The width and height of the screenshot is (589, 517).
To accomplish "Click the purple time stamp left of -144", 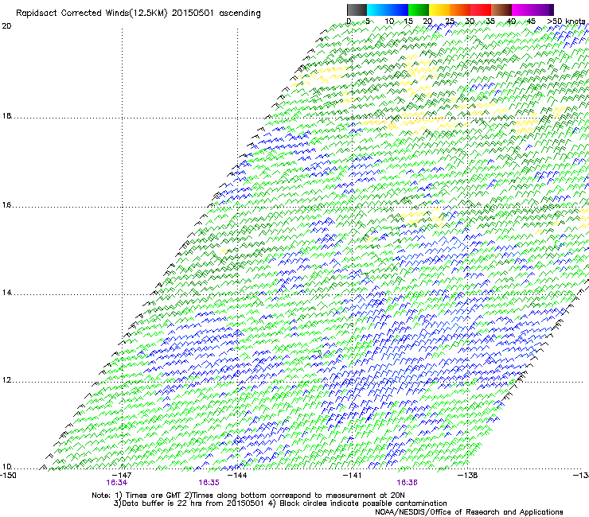I will coord(209,483).
